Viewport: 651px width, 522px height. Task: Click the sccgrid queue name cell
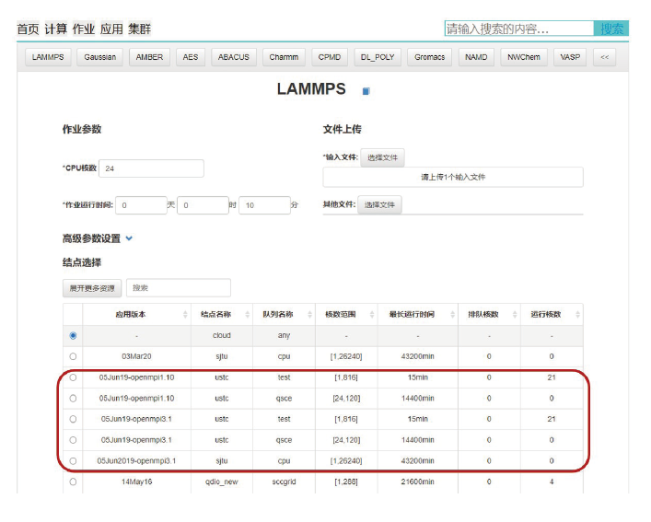[x=284, y=481]
